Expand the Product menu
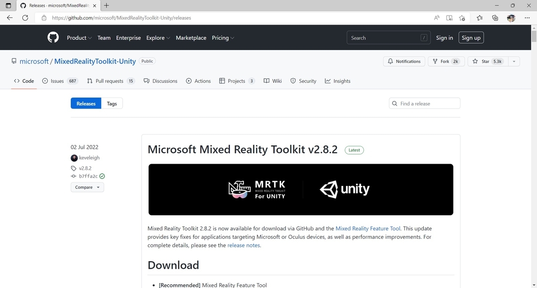The height and width of the screenshot is (288, 537). pyautogui.click(x=79, y=38)
